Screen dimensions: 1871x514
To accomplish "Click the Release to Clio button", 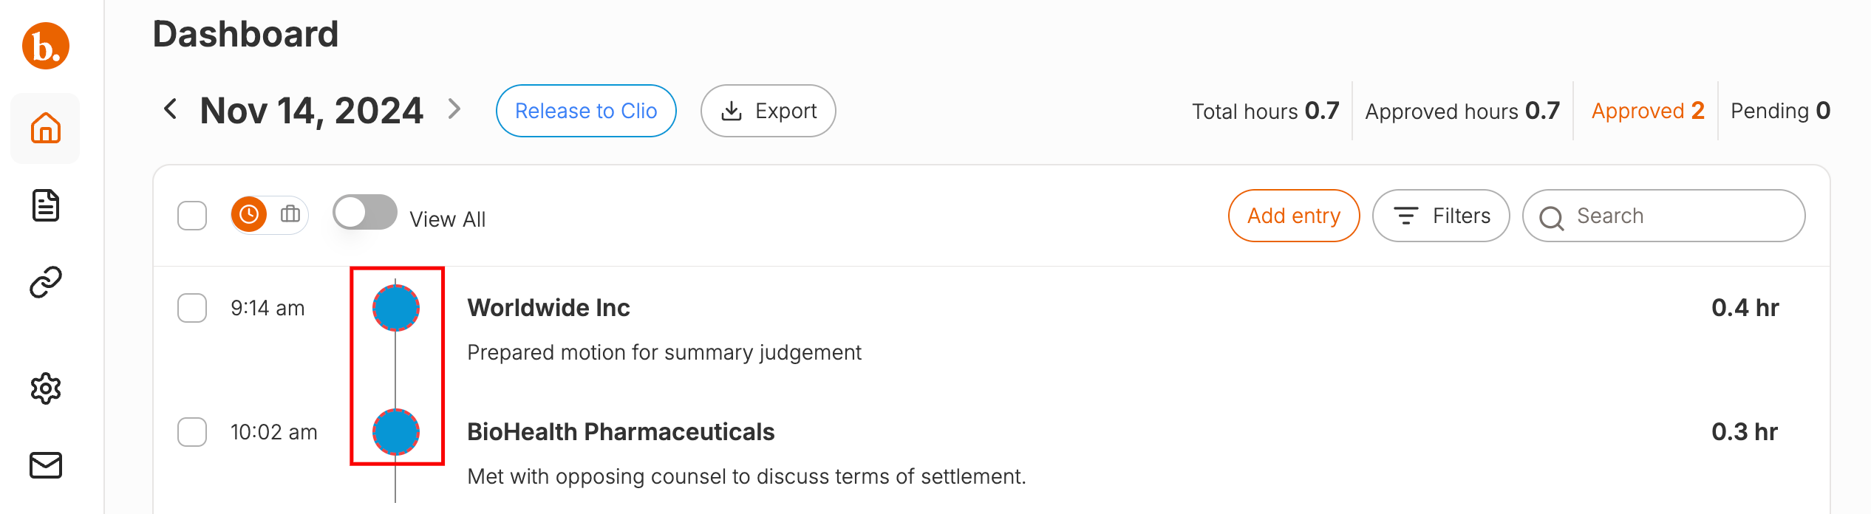I will pyautogui.click(x=586, y=111).
